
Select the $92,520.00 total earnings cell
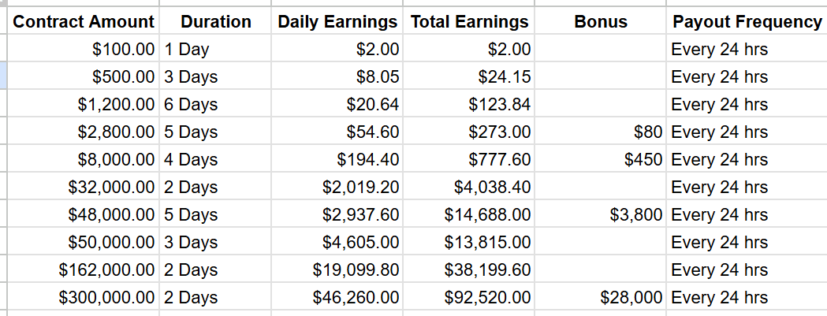469,297
